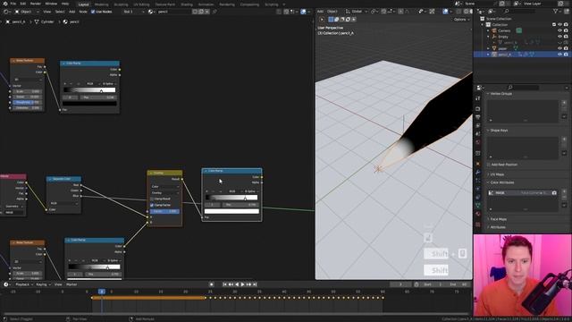This screenshot has height=322, width=572.
Task: Open the node editor View menu
Action: (47, 12)
